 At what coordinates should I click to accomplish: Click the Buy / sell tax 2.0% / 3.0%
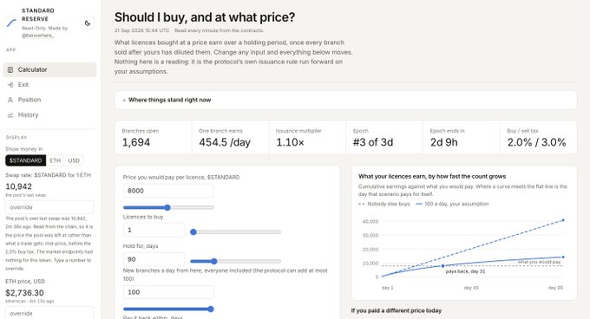(536, 142)
